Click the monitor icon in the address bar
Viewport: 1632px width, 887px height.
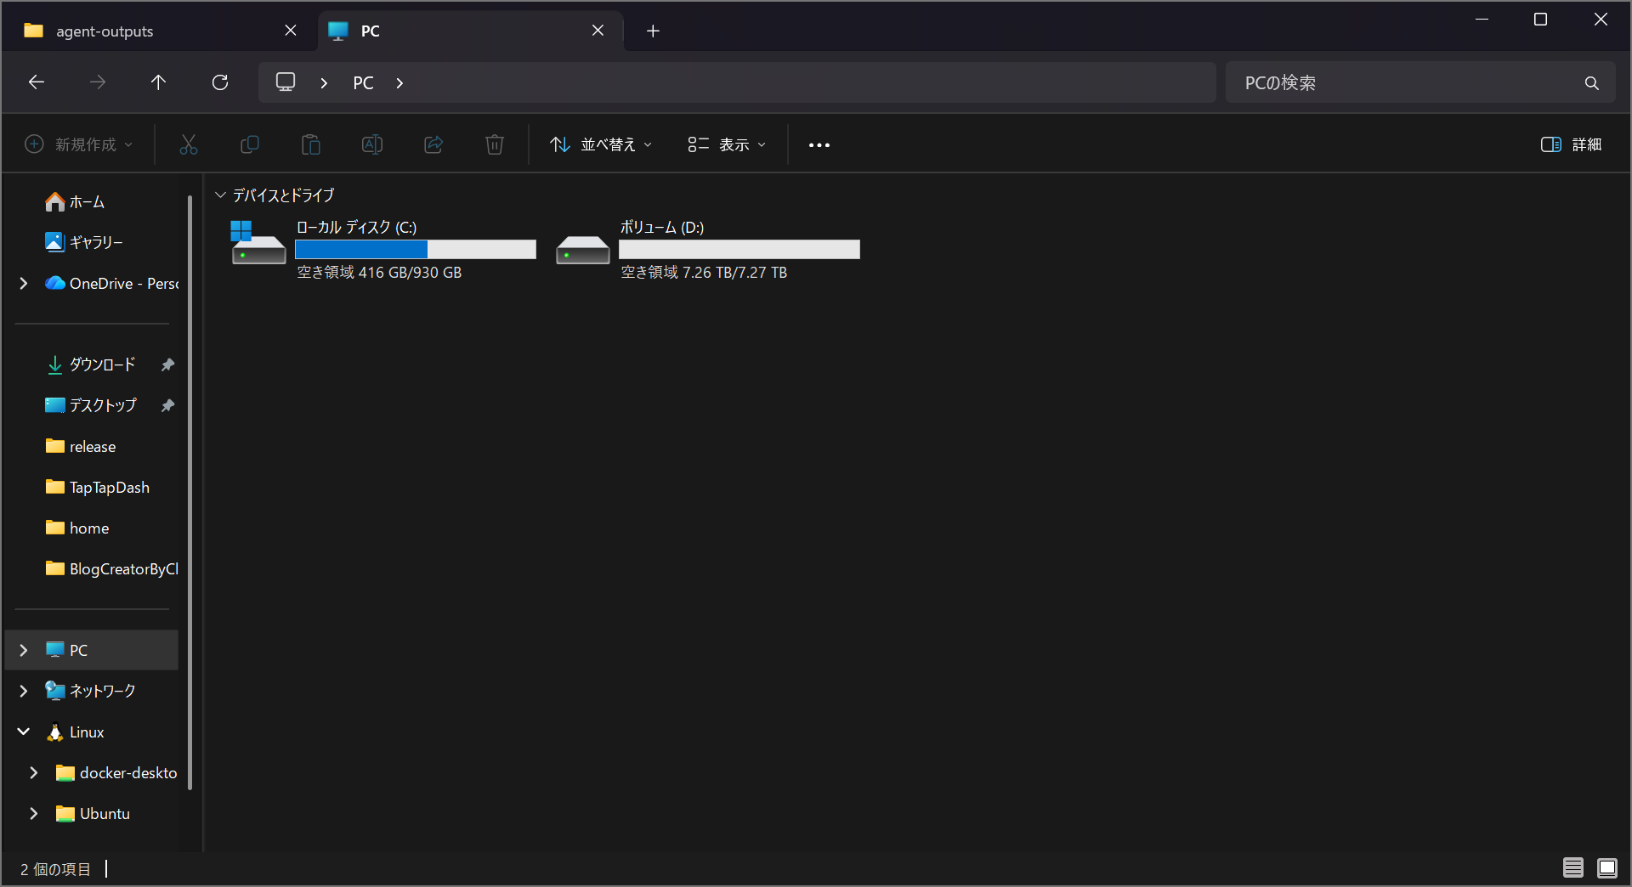tap(286, 82)
